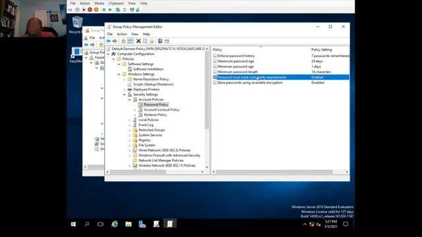Click the orange Save VM state icon
This screenshot has width=422, height=237.
click(96, 10)
